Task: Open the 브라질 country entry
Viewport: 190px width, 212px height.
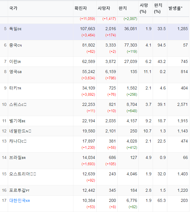Action: 16,157
